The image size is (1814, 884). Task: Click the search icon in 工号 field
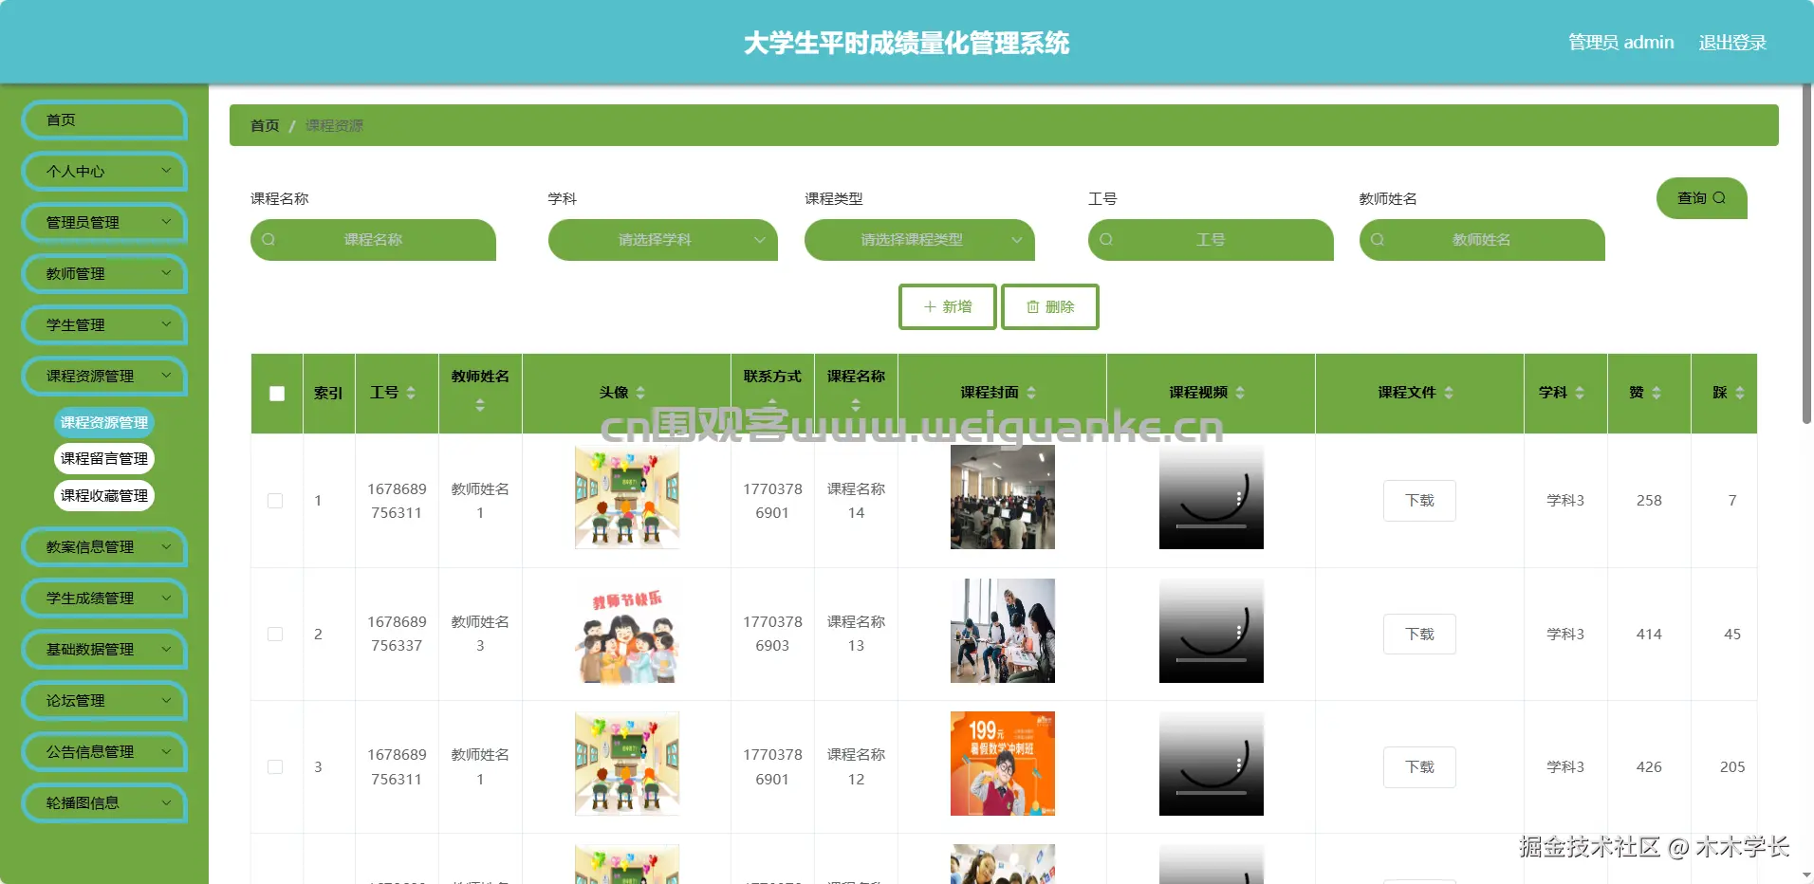1106,240
